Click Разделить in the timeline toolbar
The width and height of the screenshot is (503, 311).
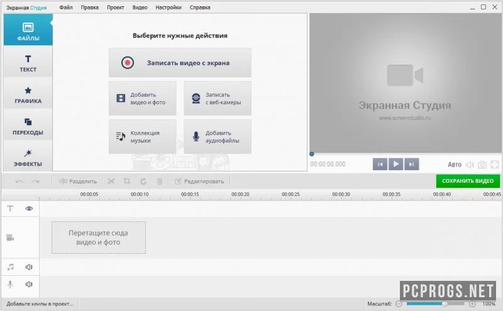tap(78, 182)
